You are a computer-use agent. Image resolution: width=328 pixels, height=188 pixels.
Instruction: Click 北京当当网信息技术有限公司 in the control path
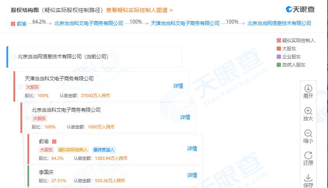[279, 23]
